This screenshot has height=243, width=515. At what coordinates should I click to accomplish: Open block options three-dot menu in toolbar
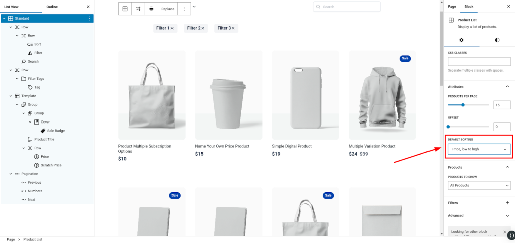click(x=184, y=9)
